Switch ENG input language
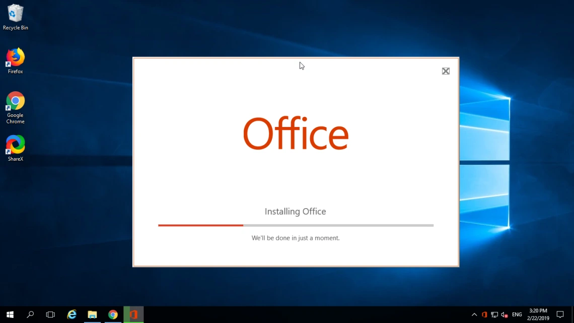The width and height of the screenshot is (574, 323). tap(517, 314)
